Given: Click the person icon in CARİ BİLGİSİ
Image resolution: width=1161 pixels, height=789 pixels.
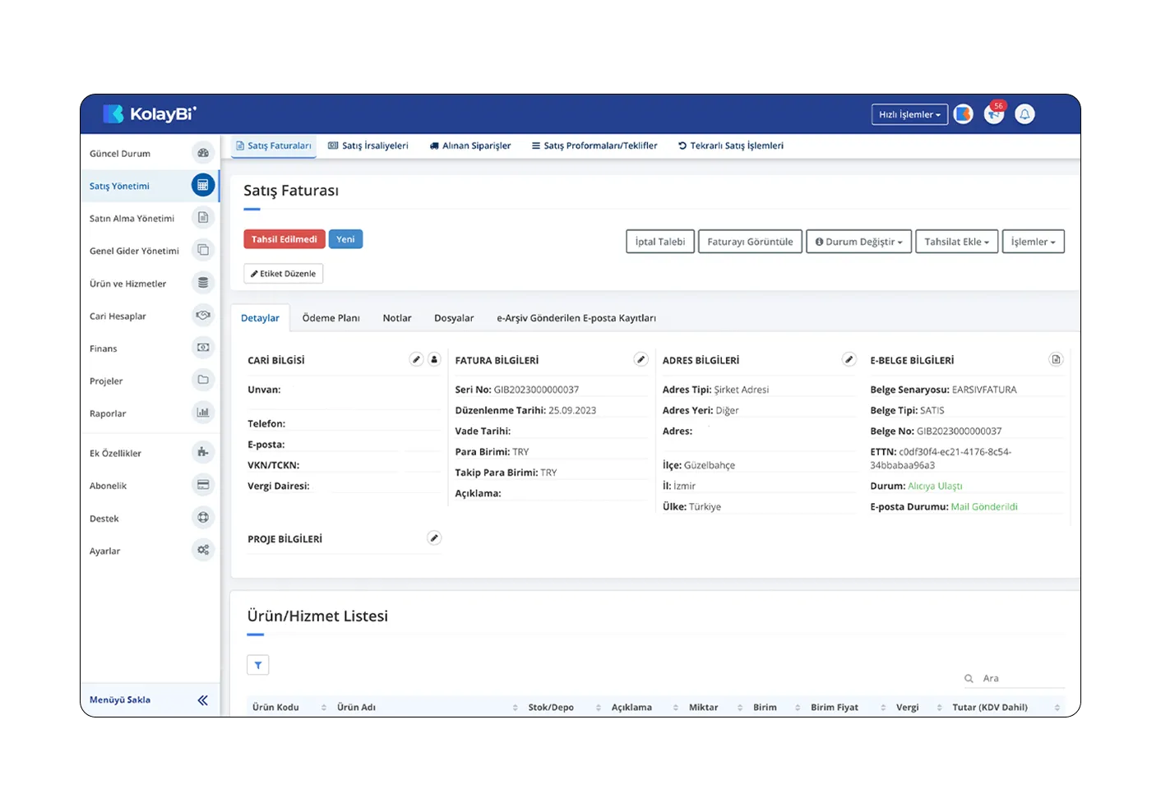Looking at the screenshot, I should tap(434, 359).
